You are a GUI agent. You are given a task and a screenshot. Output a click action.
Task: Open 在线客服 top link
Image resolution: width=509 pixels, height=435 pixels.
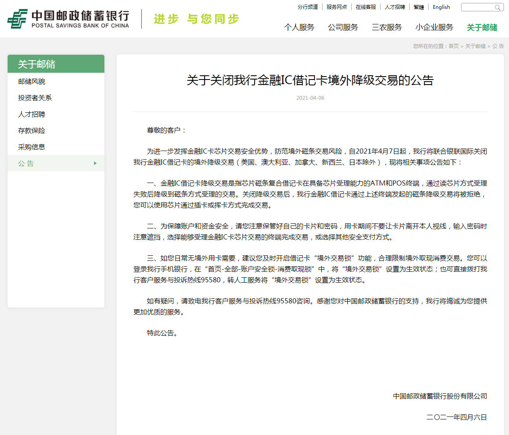(x=366, y=7)
